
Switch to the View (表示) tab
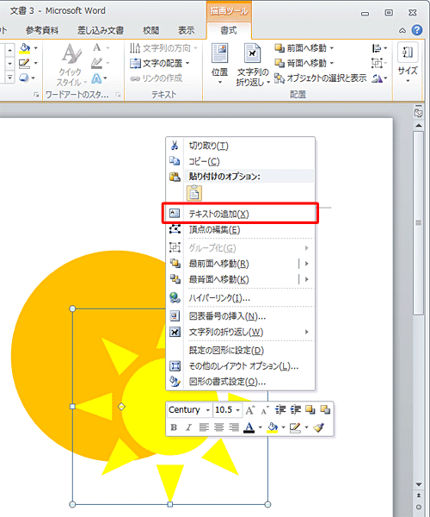point(187,31)
